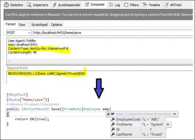Click the Id value 1
This screenshot has height=140, width=195.
pos(151,129)
